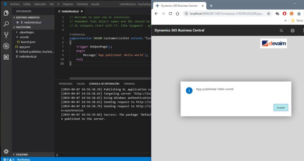Viewport: 304px width, 161px height.
Task: Open the Search view in activity bar
Action: [x=6, y=24]
